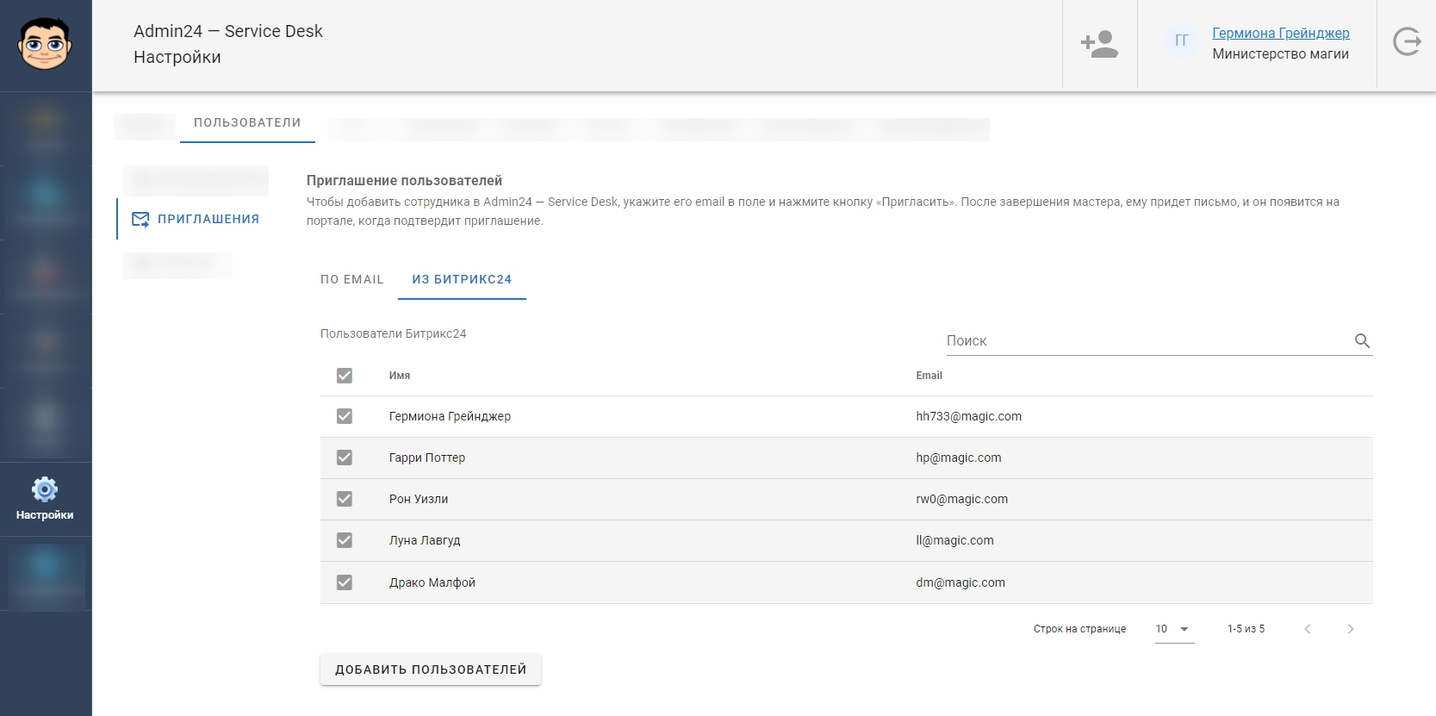Click email rw0@magic.com
The height and width of the screenshot is (716, 1436).
coord(961,499)
